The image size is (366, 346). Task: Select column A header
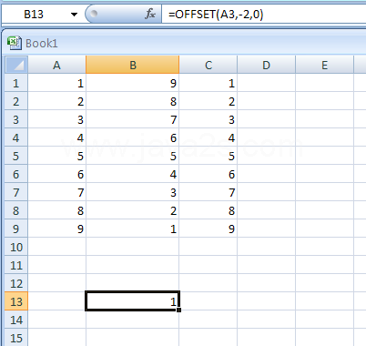pyautogui.click(x=56, y=65)
